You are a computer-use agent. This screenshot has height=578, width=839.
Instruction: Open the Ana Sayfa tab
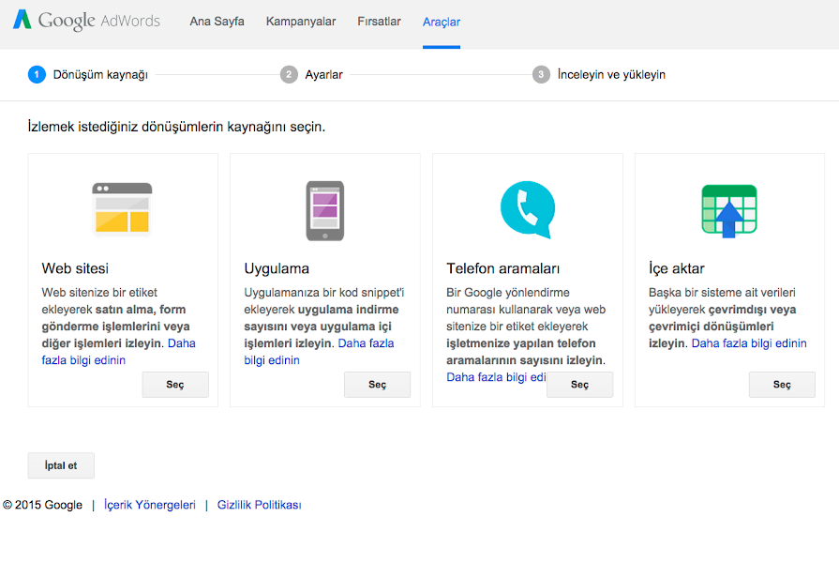click(217, 22)
